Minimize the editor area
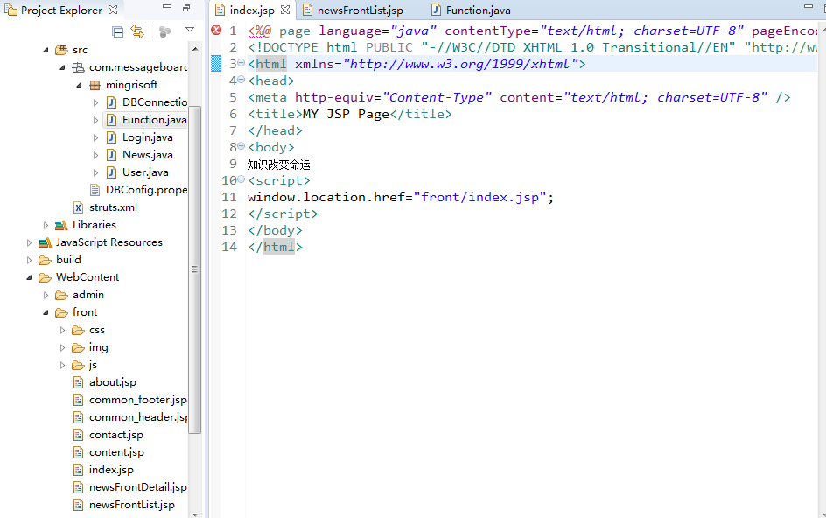Viewport: 826px width, 518px height. (x=808, y=7)
